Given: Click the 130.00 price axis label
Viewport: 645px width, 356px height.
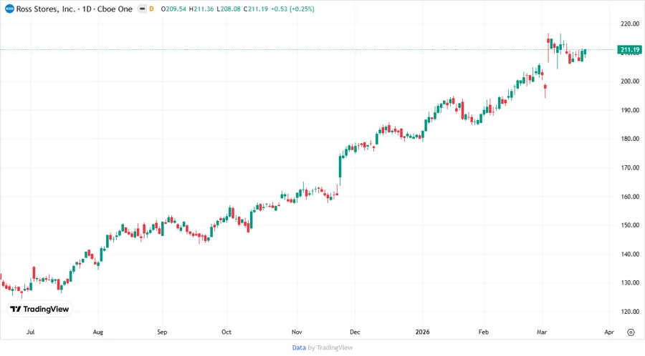Looking at the screenshot, I should coord(630,282).
